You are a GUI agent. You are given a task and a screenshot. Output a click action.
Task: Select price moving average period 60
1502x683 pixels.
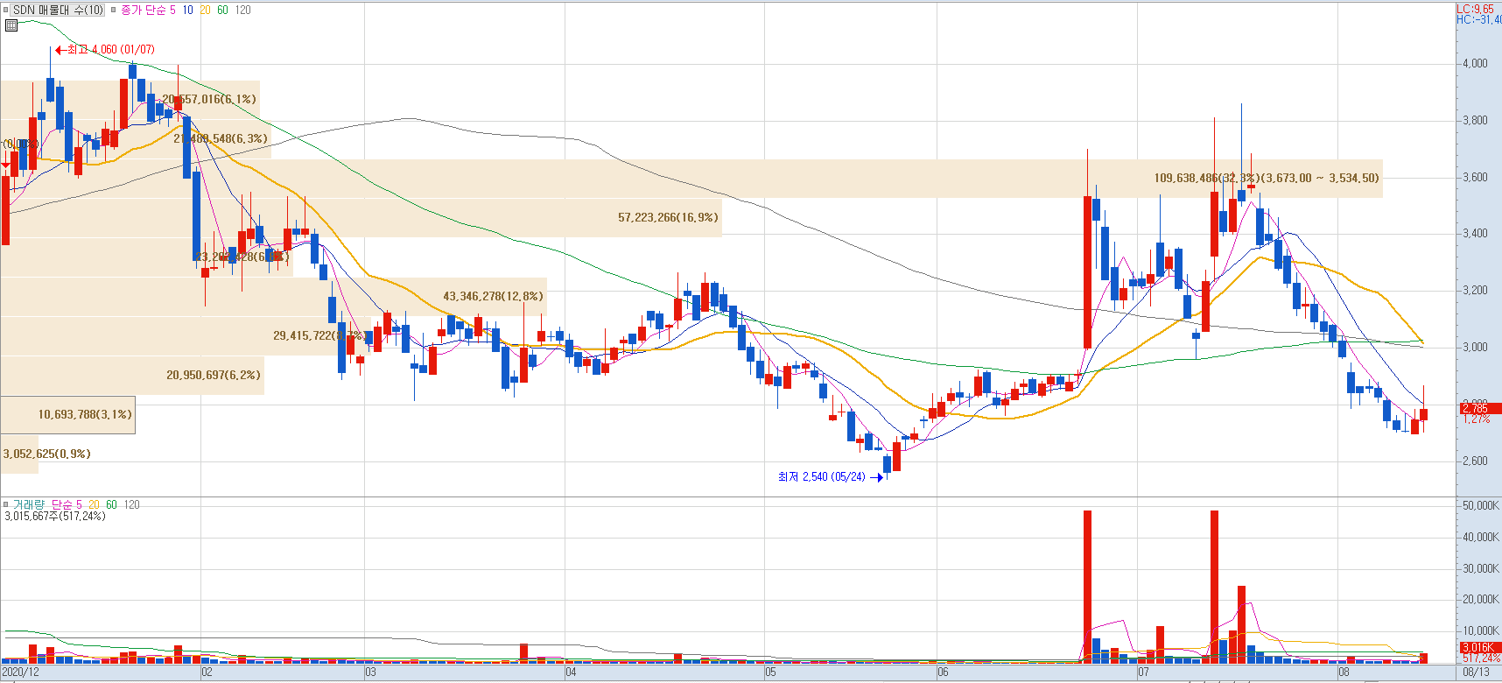(222, 10)
